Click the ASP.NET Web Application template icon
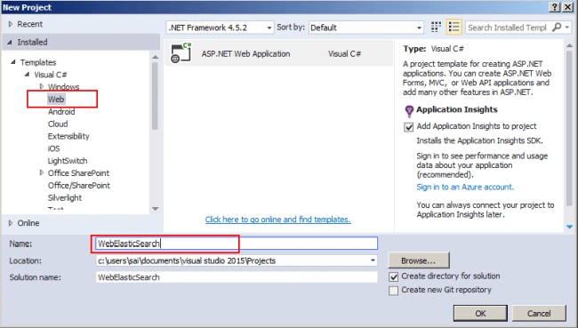This screenshot has height=328, width=578. (x=181, y=53)
